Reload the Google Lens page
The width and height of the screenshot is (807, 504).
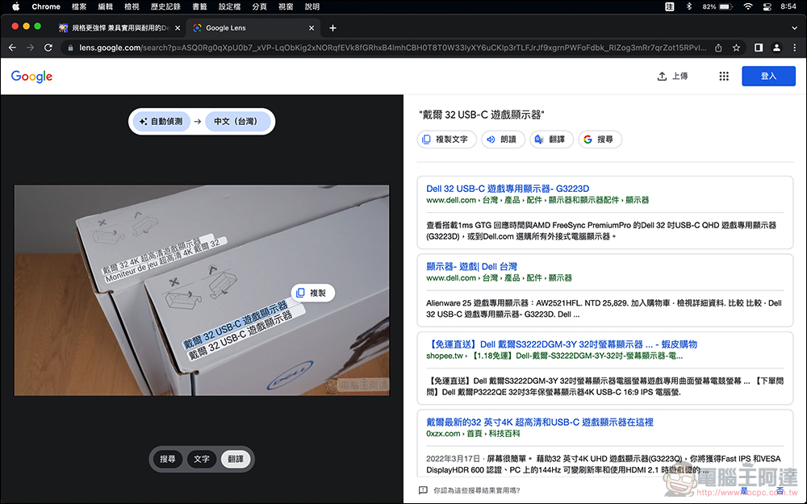coord(48,48)
